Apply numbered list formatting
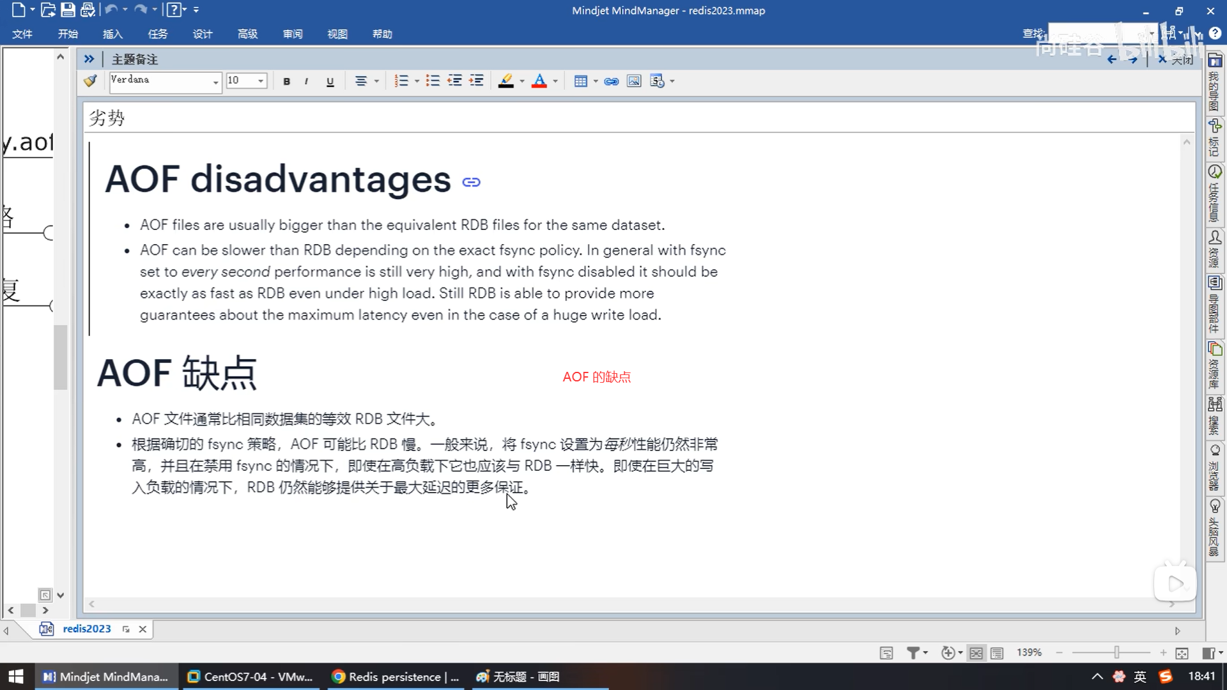The height and width of the screenshot is (690, 1227). (x=401, y=81)
